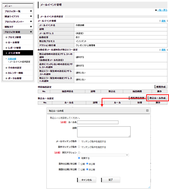This screenshot has width=169, height=189.
Task: Open イベント管理 in the sidebar menu
Action: (18, 53)
